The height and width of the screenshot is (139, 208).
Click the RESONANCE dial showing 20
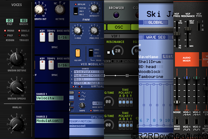click(x=118, y=51)
